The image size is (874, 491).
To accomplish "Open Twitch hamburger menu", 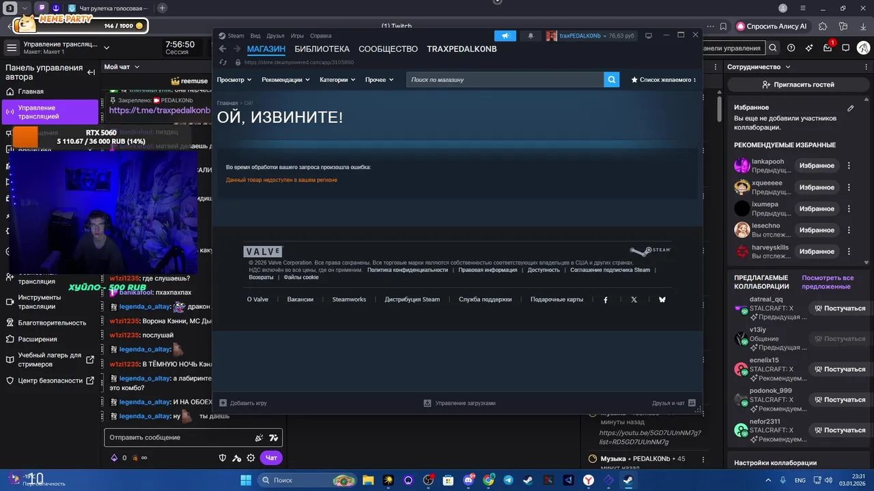I will (x=12, y=48).
